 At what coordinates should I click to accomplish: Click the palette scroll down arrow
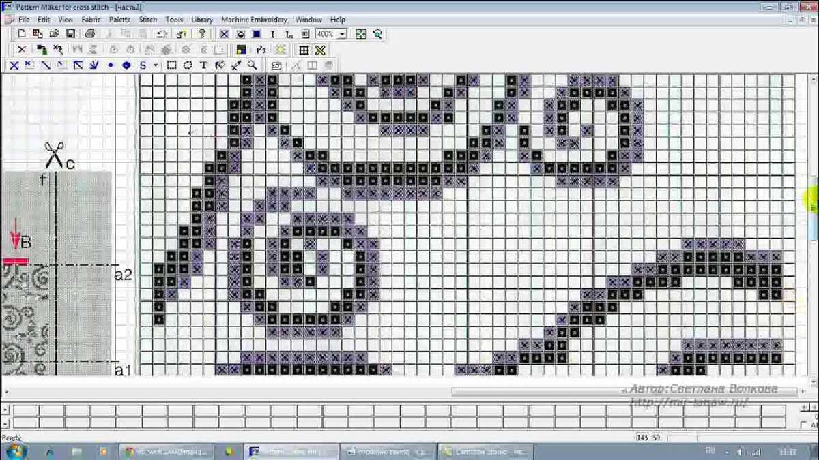[x=6, y=423]
